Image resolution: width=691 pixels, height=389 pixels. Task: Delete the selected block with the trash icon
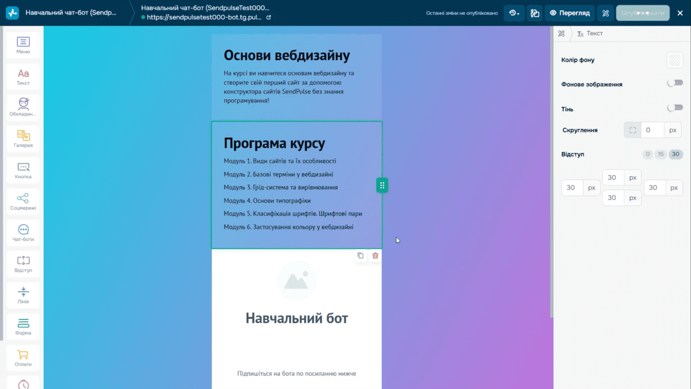click(375, 256)
